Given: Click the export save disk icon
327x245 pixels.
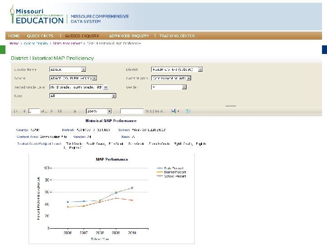Looking at the screenshot, I should click(x=173, y=111).
